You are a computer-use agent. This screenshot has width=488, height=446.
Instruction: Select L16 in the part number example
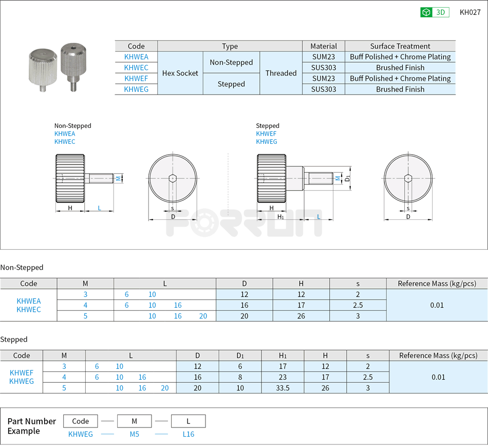coord(188,434)
